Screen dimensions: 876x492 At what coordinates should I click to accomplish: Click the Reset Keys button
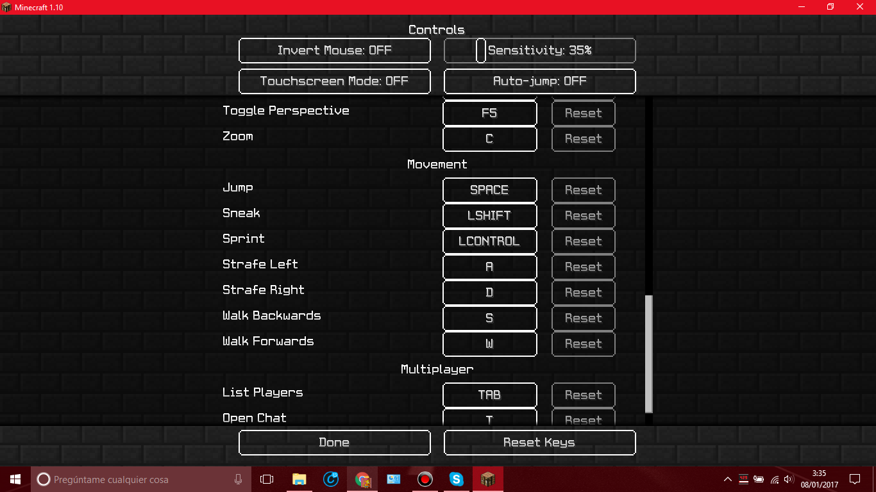[x=539, y=443]
